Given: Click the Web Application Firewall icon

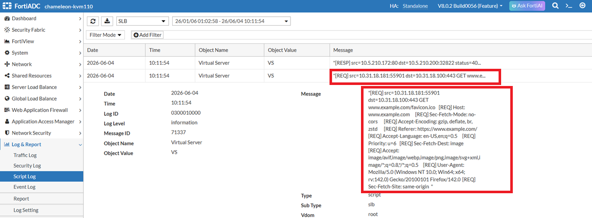Looking at the screenshot, I should coord(7,110).
